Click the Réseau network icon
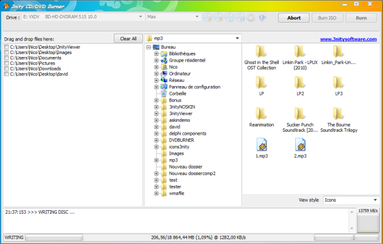 (164, 80)
